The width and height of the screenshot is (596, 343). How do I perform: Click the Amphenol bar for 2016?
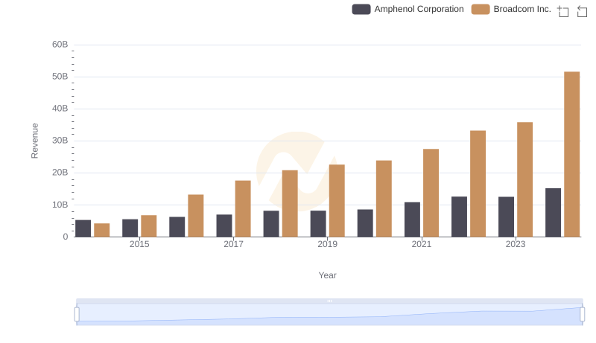(x=177, y=227)
